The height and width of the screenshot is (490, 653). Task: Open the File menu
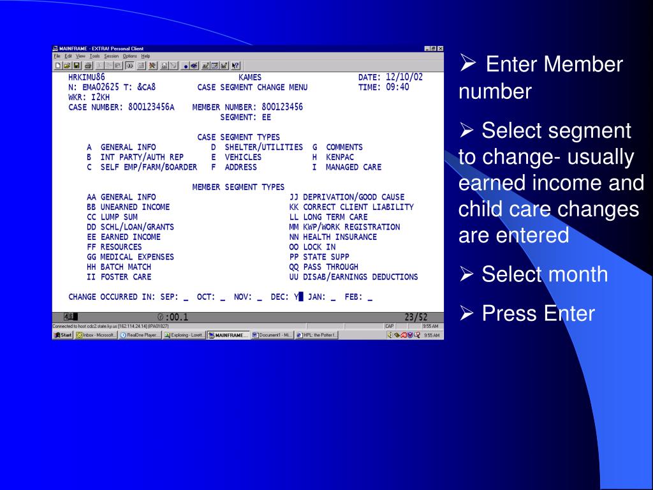(x=57, y=56)
